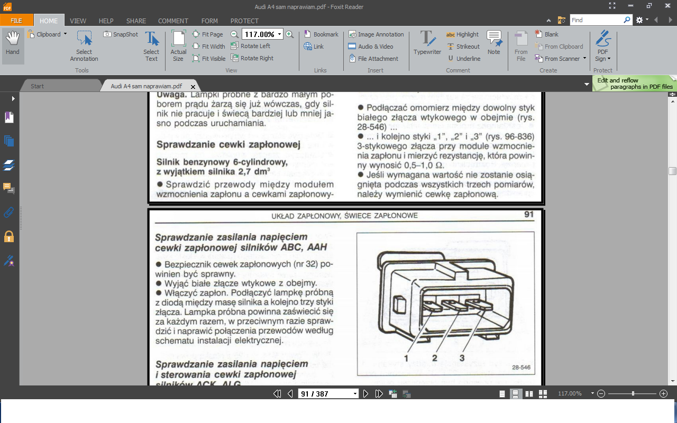Insert an Image Annotation
This screenshot has width=677, height=423.
376,34
